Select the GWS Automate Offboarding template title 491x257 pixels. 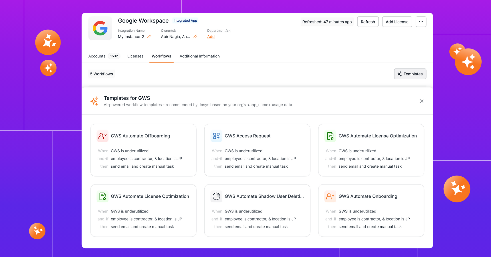pos(140,136)
